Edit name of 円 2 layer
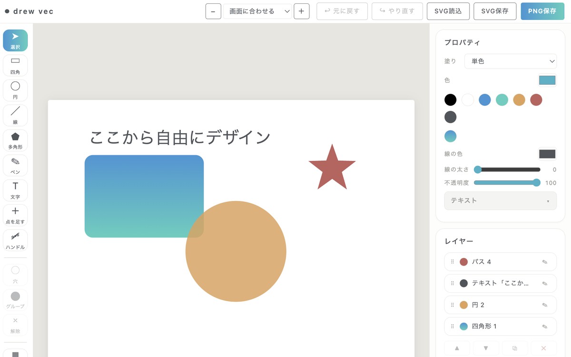This screenshot has height=357, width=571. [545, 305]
